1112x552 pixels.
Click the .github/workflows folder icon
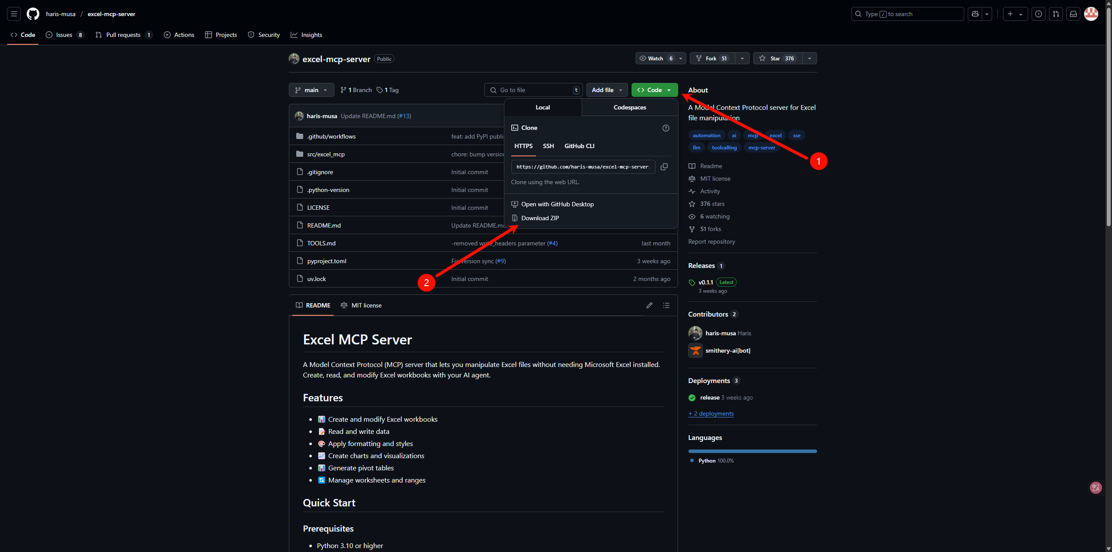(x=300, y=136)
